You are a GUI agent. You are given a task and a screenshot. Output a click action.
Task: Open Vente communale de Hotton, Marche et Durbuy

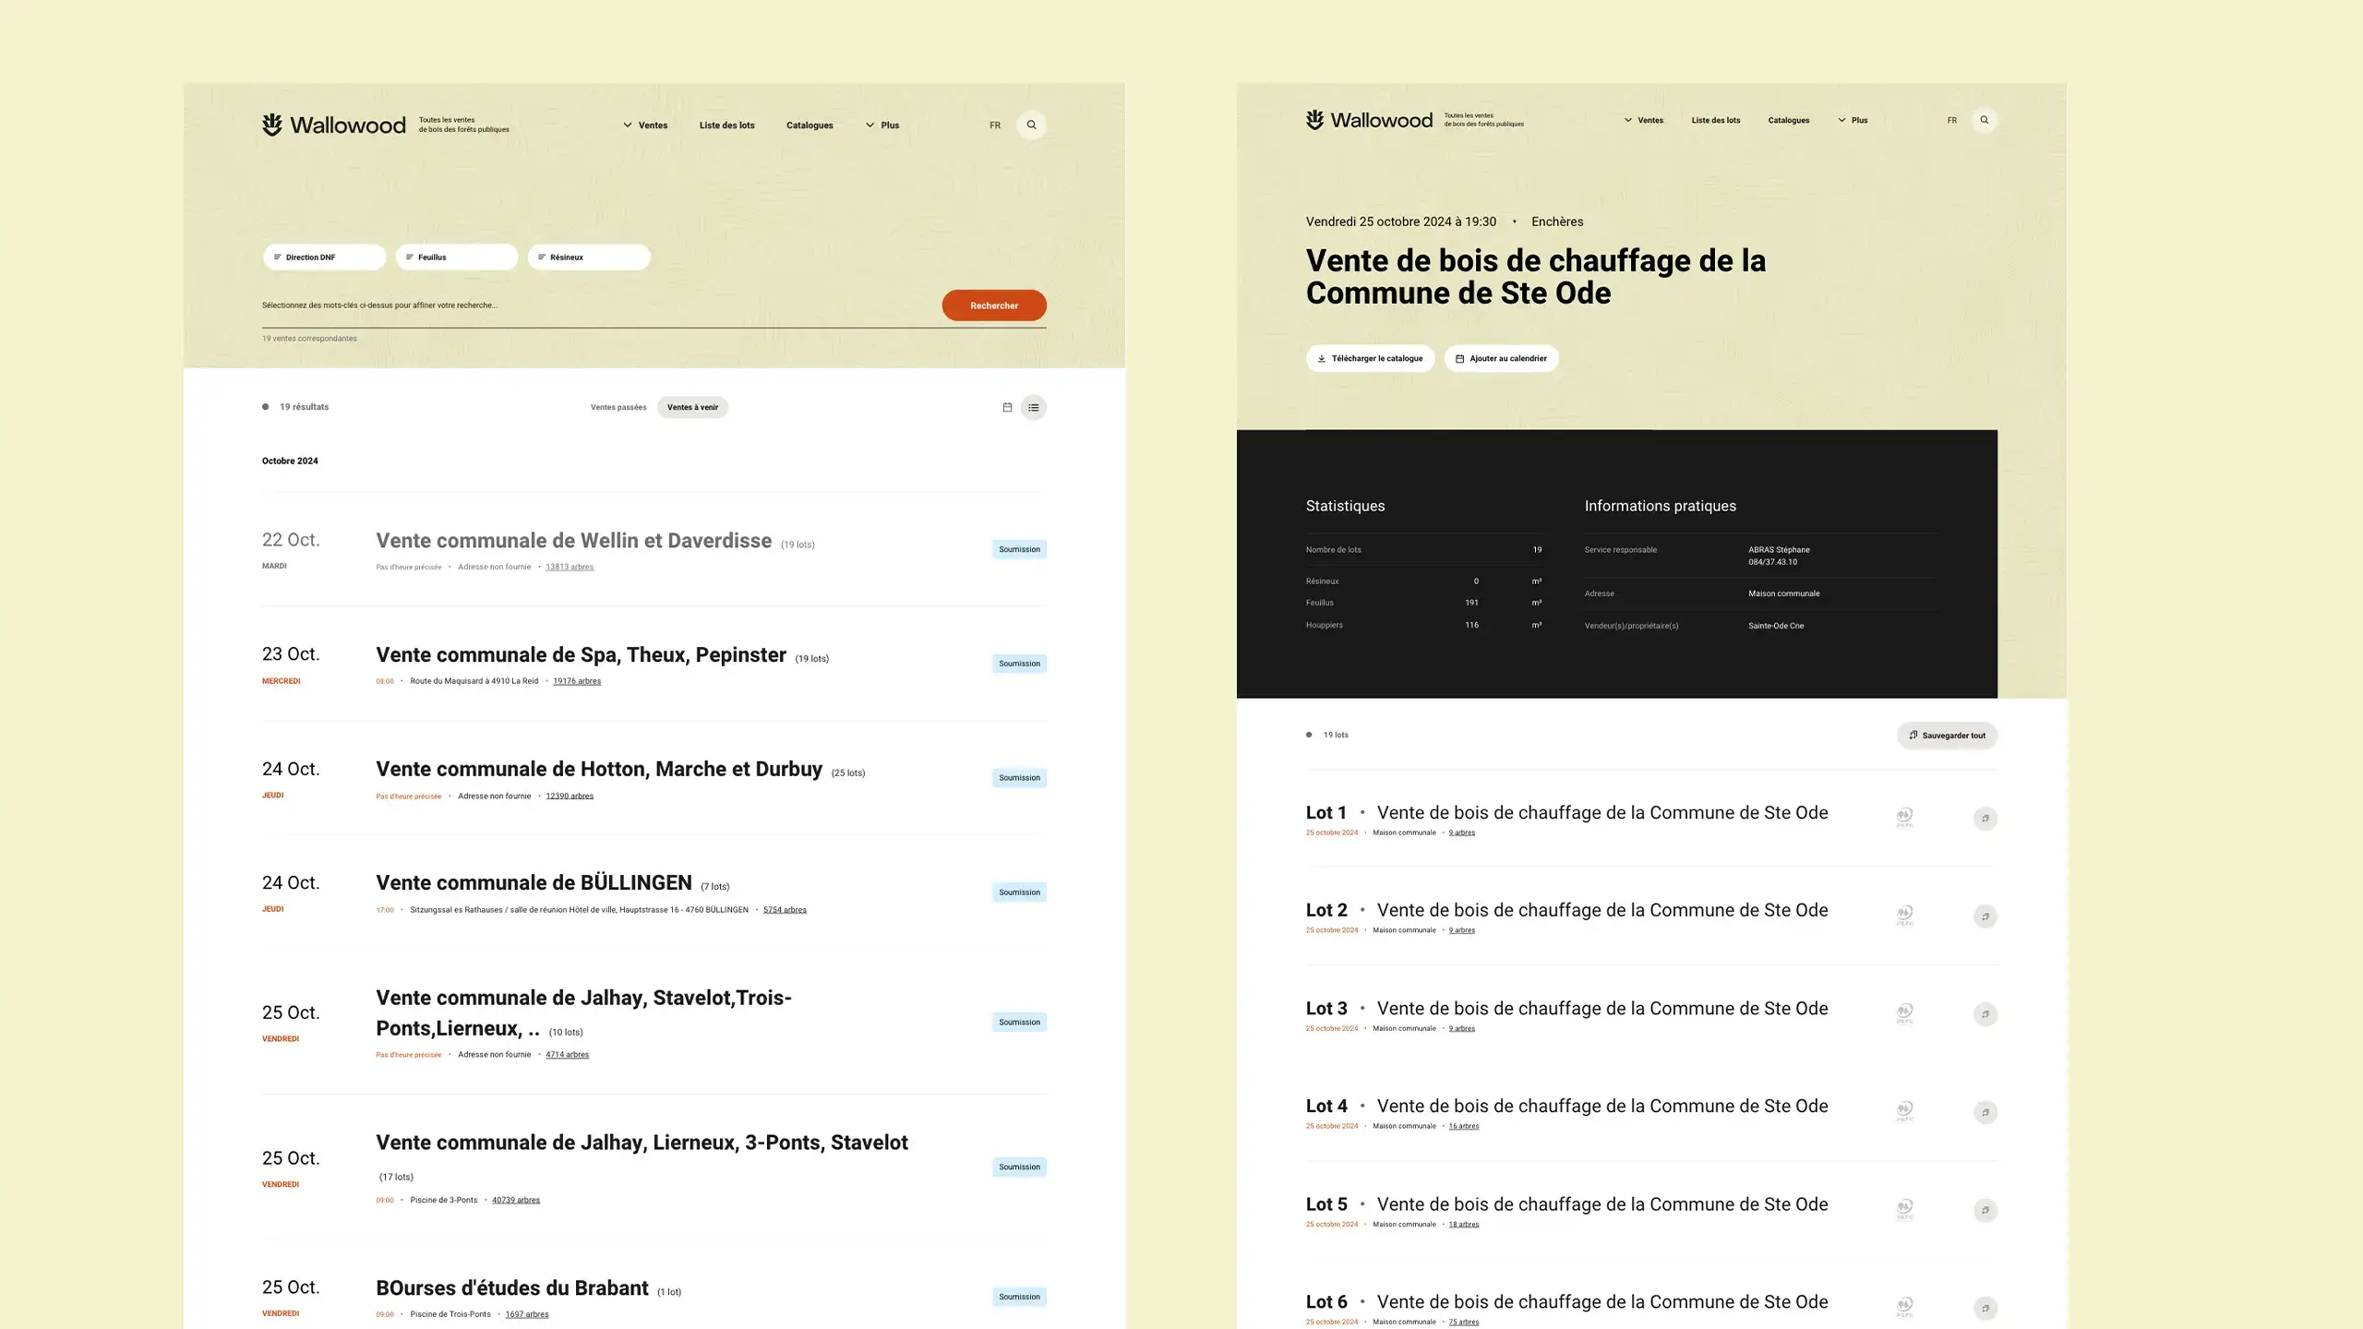tap(599, 770)
